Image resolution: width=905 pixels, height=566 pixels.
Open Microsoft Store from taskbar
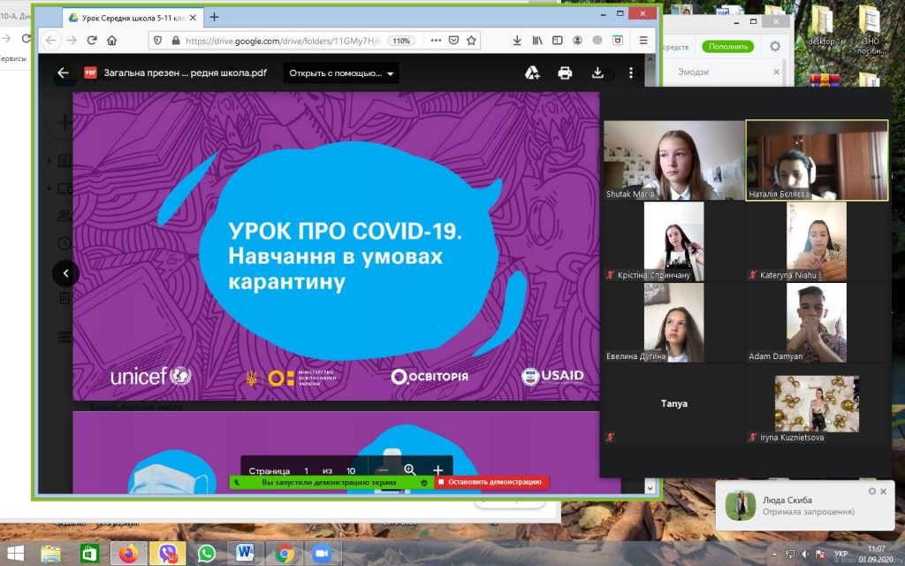coord(89,554)
